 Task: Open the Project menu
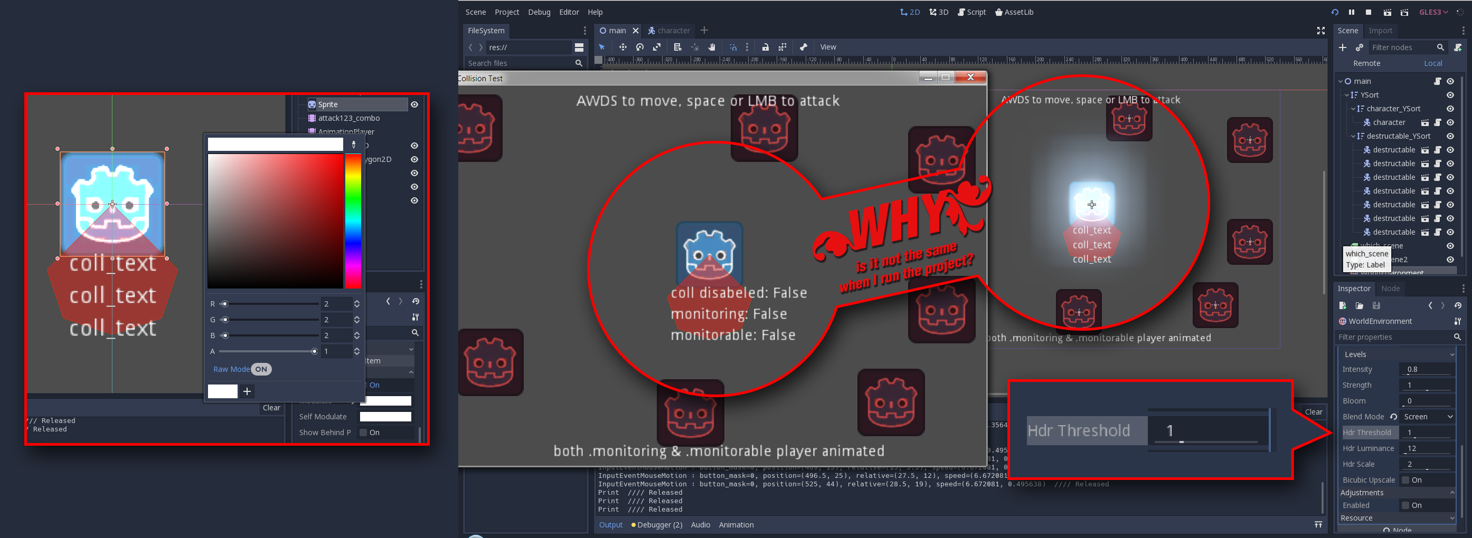point(506,12)
